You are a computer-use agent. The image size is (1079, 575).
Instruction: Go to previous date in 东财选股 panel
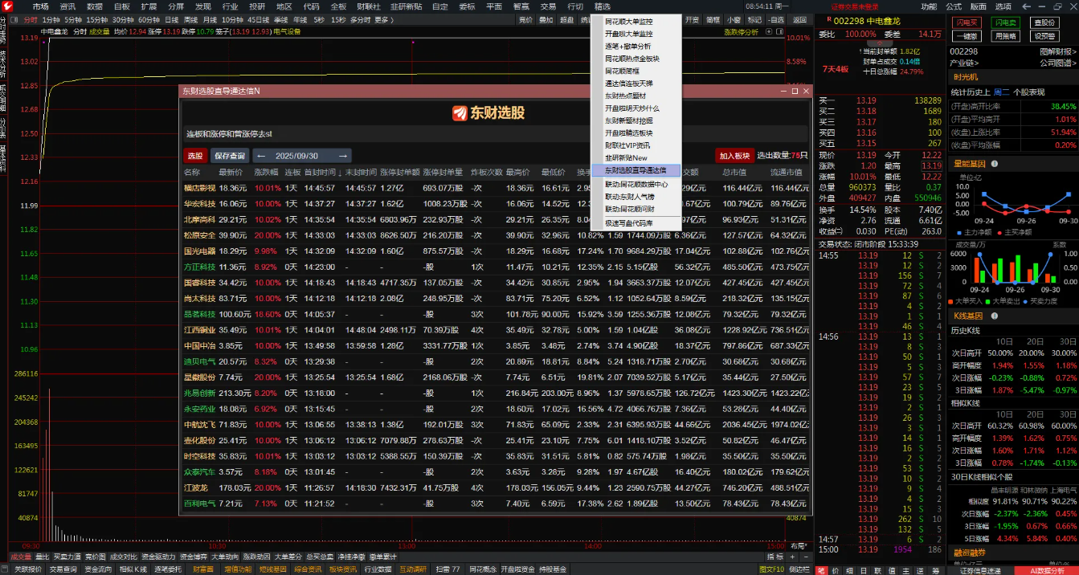pos(261,156)
